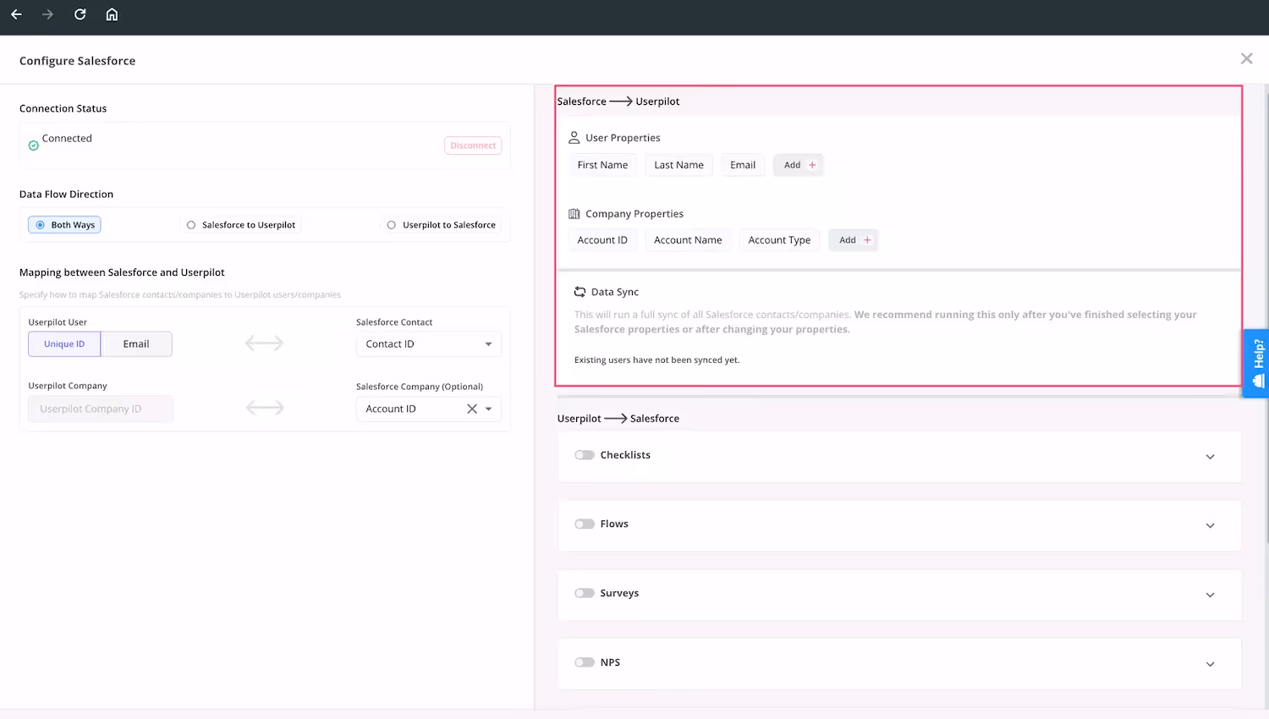Screen dimensions: 1269x719
Task: Expand the Checklists section chevron
Action: point(1210,457)
